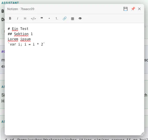
Task: Toggle the markdown preview eye icon
Action: [80, 18]
